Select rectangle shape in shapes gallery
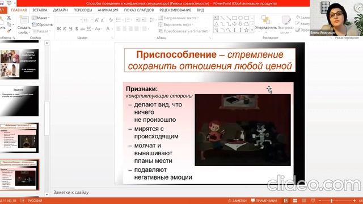Image resolution: width=363 pixels, height=204 pixels. pyautogui.click(x=234, y=18)
